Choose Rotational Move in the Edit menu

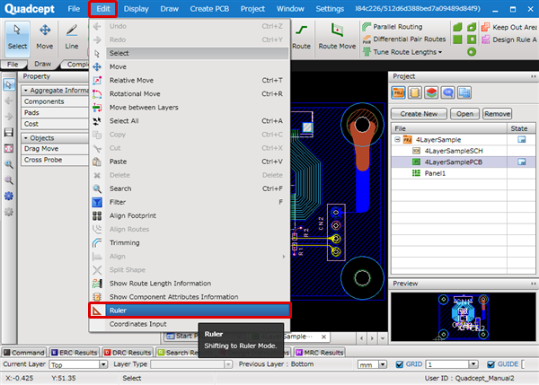click(190, 93)
